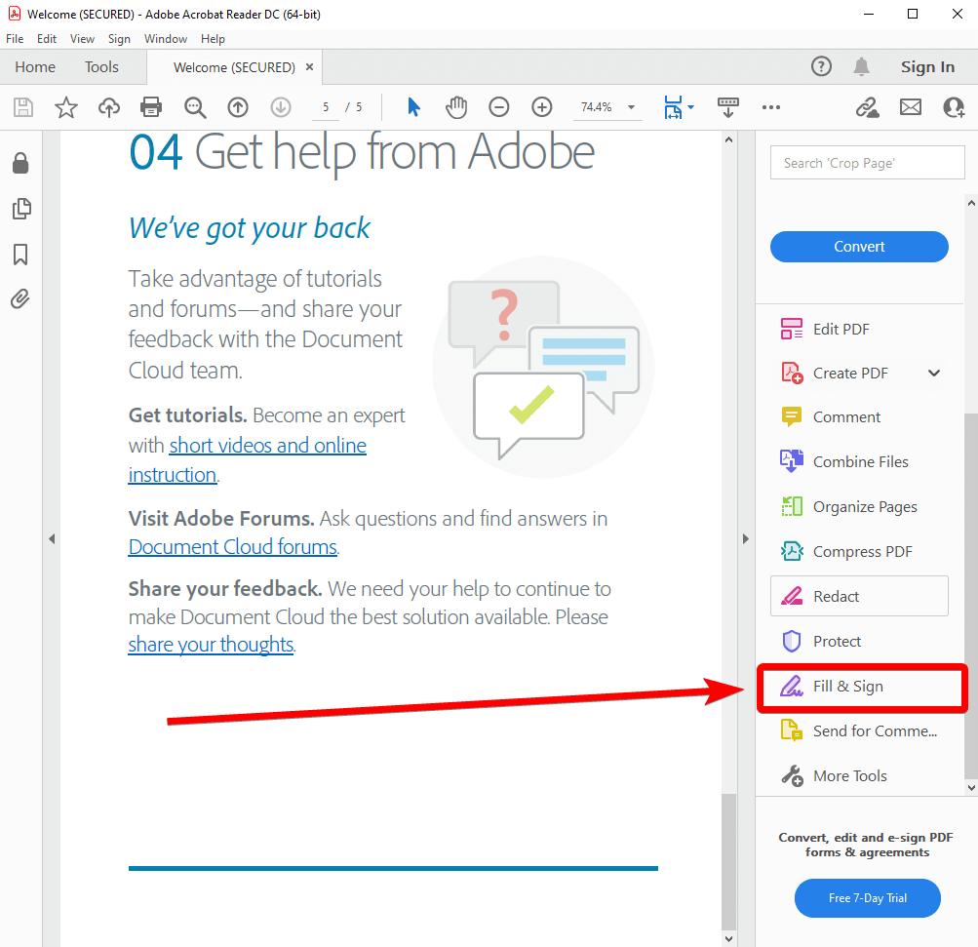Click the Sign In button
The width and height of the screenshot is (978, 947).
[x=927, y=66]
